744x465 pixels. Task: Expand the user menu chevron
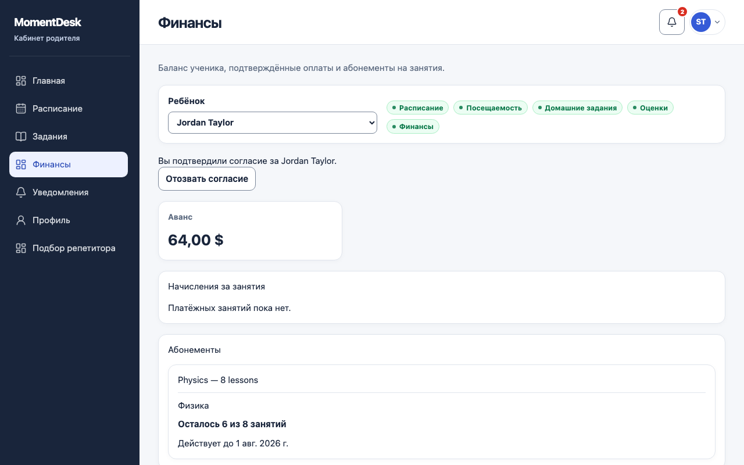click(x=717, y=22)
